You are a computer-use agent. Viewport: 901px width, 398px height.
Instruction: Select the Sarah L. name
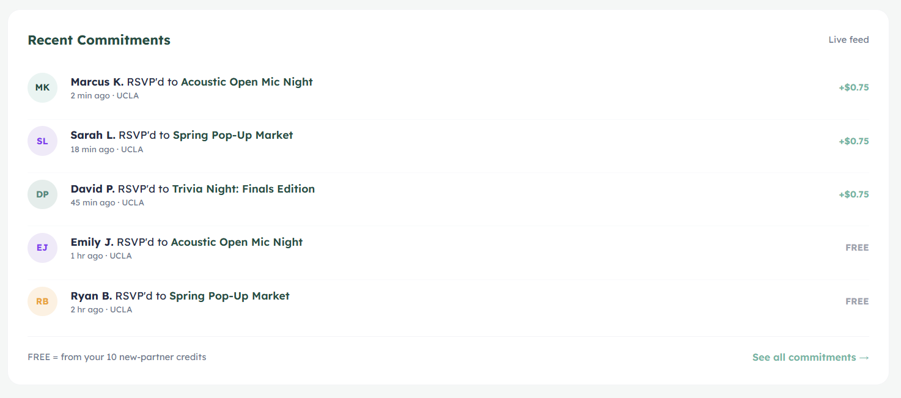coord(93,135)
